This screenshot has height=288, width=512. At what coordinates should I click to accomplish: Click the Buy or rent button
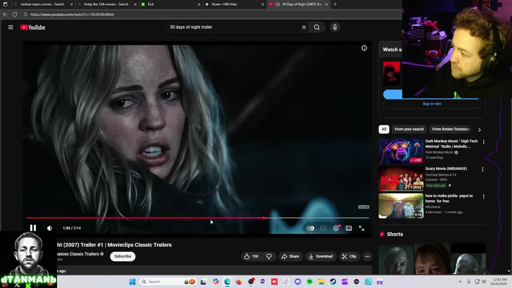click(432, 104)
